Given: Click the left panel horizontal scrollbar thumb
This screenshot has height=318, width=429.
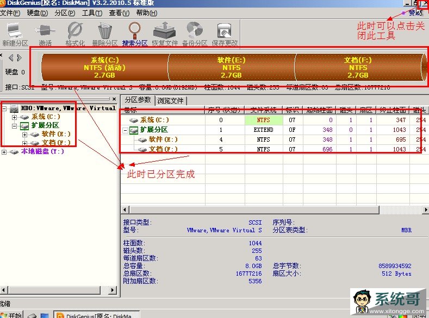Looking at the screenshot, I should coord(54,290).
